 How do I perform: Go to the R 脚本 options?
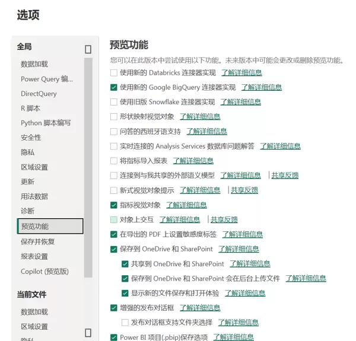point(31,109)
